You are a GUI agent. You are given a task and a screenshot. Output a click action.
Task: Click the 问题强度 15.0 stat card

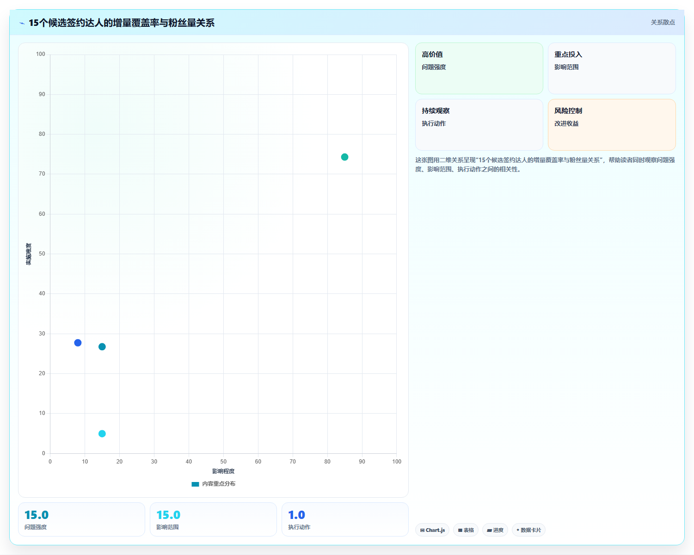point(81,519)
